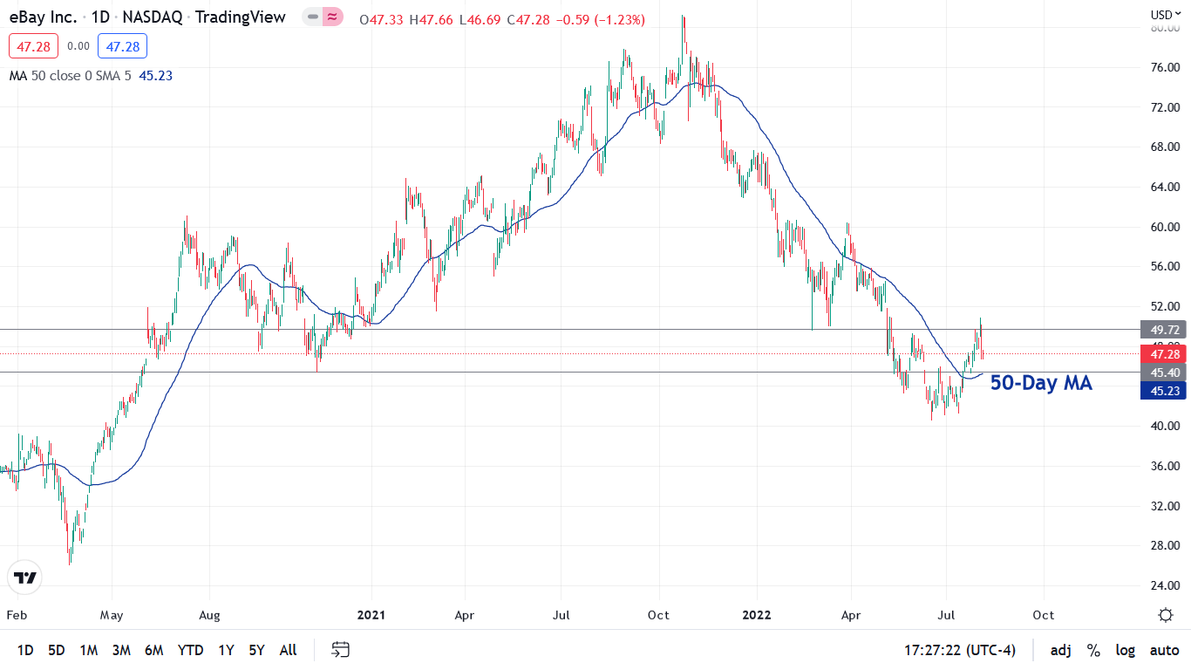The image size is (1191, 670).
Task: Select the 5Y time range
Action: pos(256,650)
